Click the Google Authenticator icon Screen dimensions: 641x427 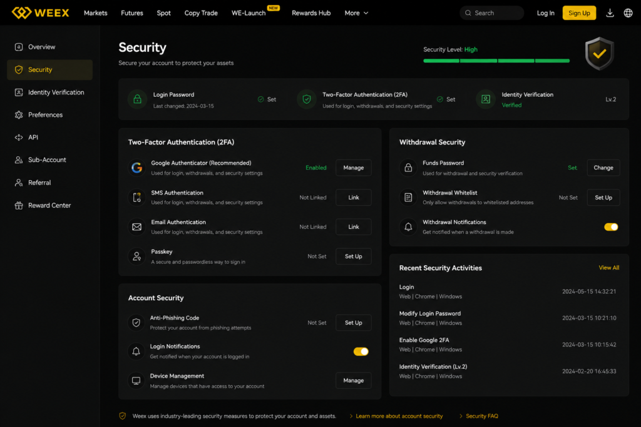pos(137,168)
